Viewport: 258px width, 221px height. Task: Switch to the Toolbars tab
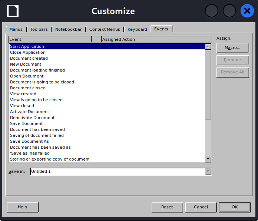point(39,29)
